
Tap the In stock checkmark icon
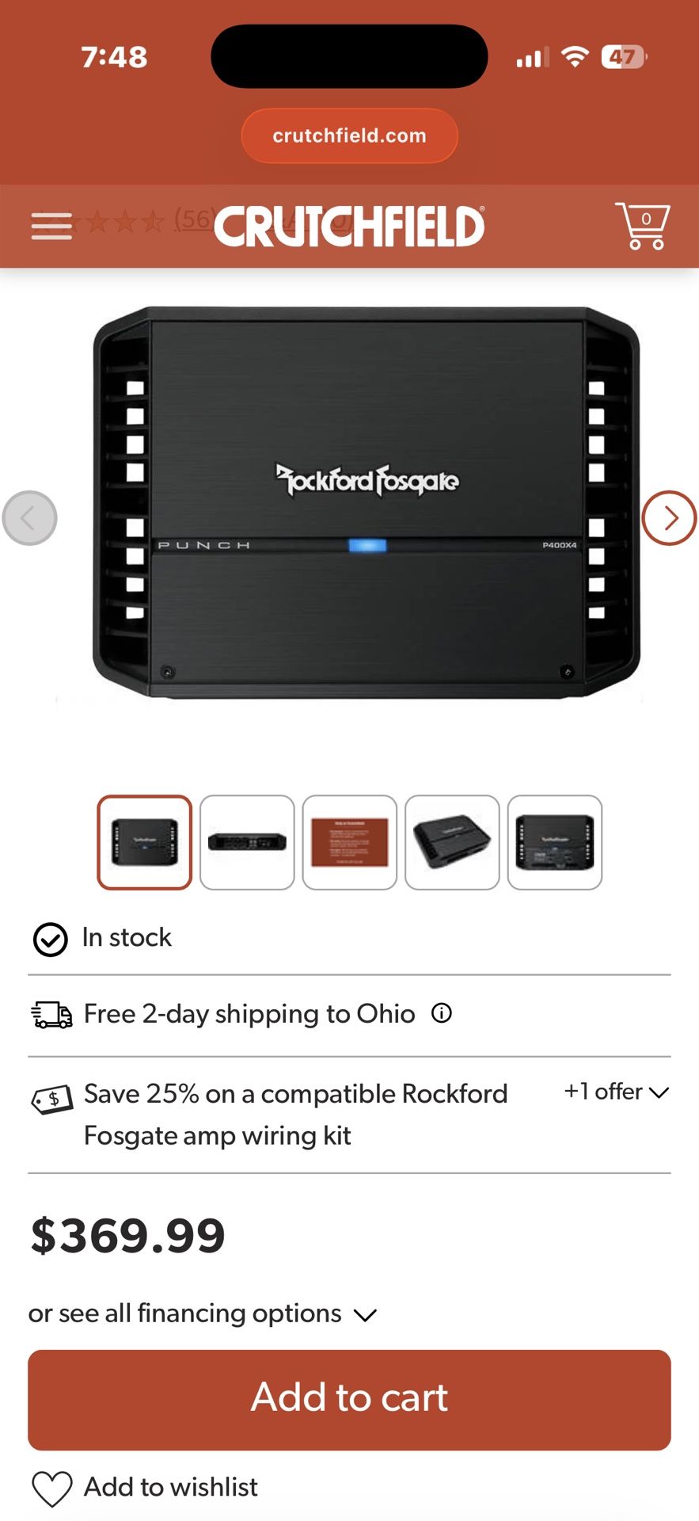[x=50, y=940]
